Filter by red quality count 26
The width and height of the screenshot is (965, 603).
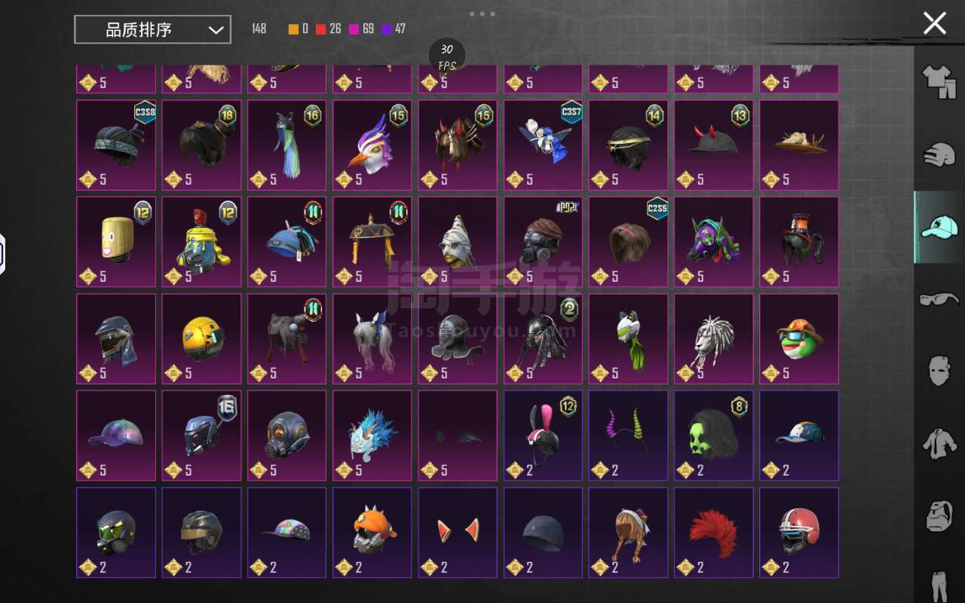coord(328,29)
